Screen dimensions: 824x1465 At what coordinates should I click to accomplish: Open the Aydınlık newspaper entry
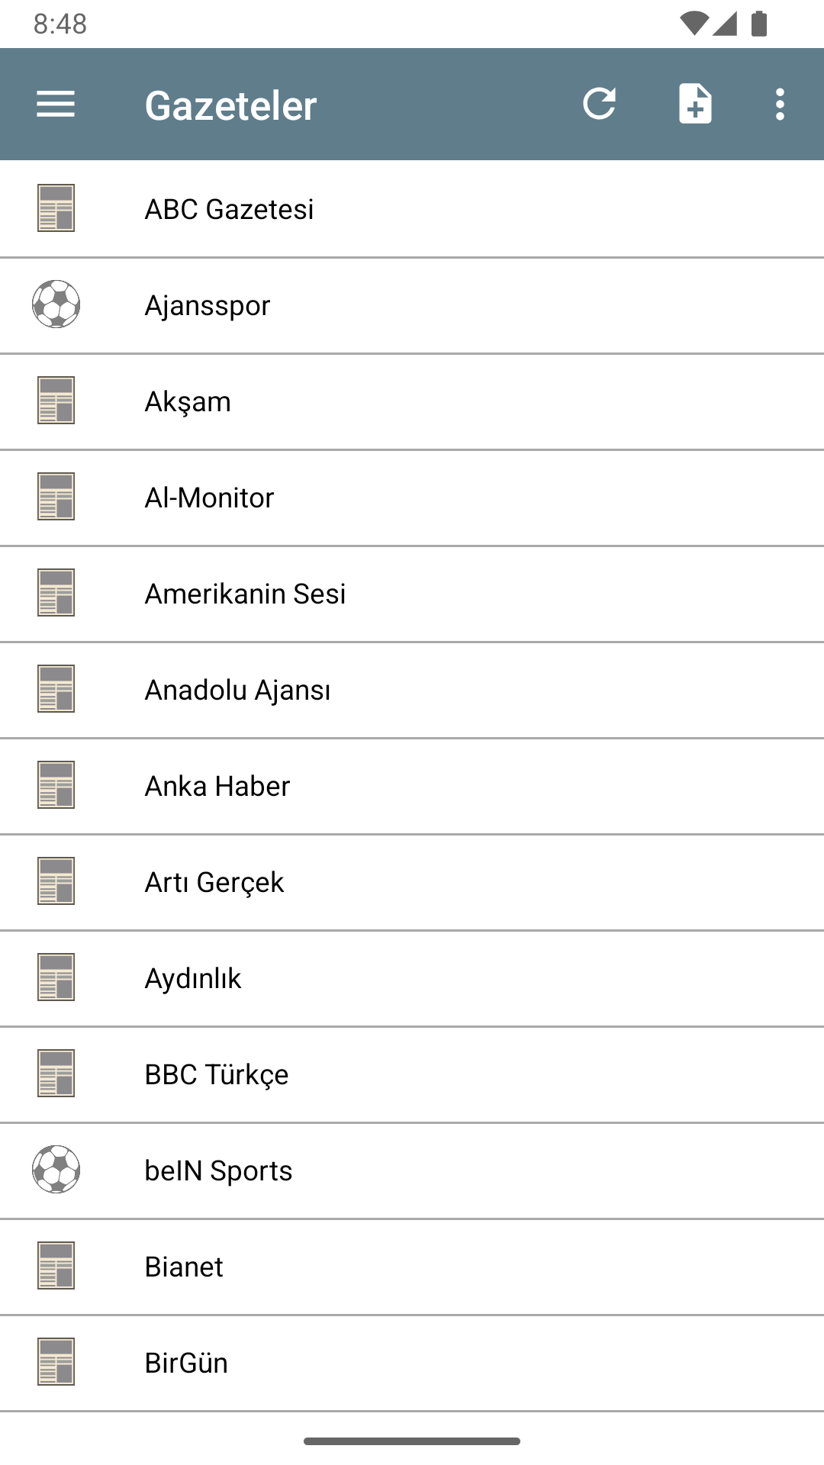[x=193, y=978]
